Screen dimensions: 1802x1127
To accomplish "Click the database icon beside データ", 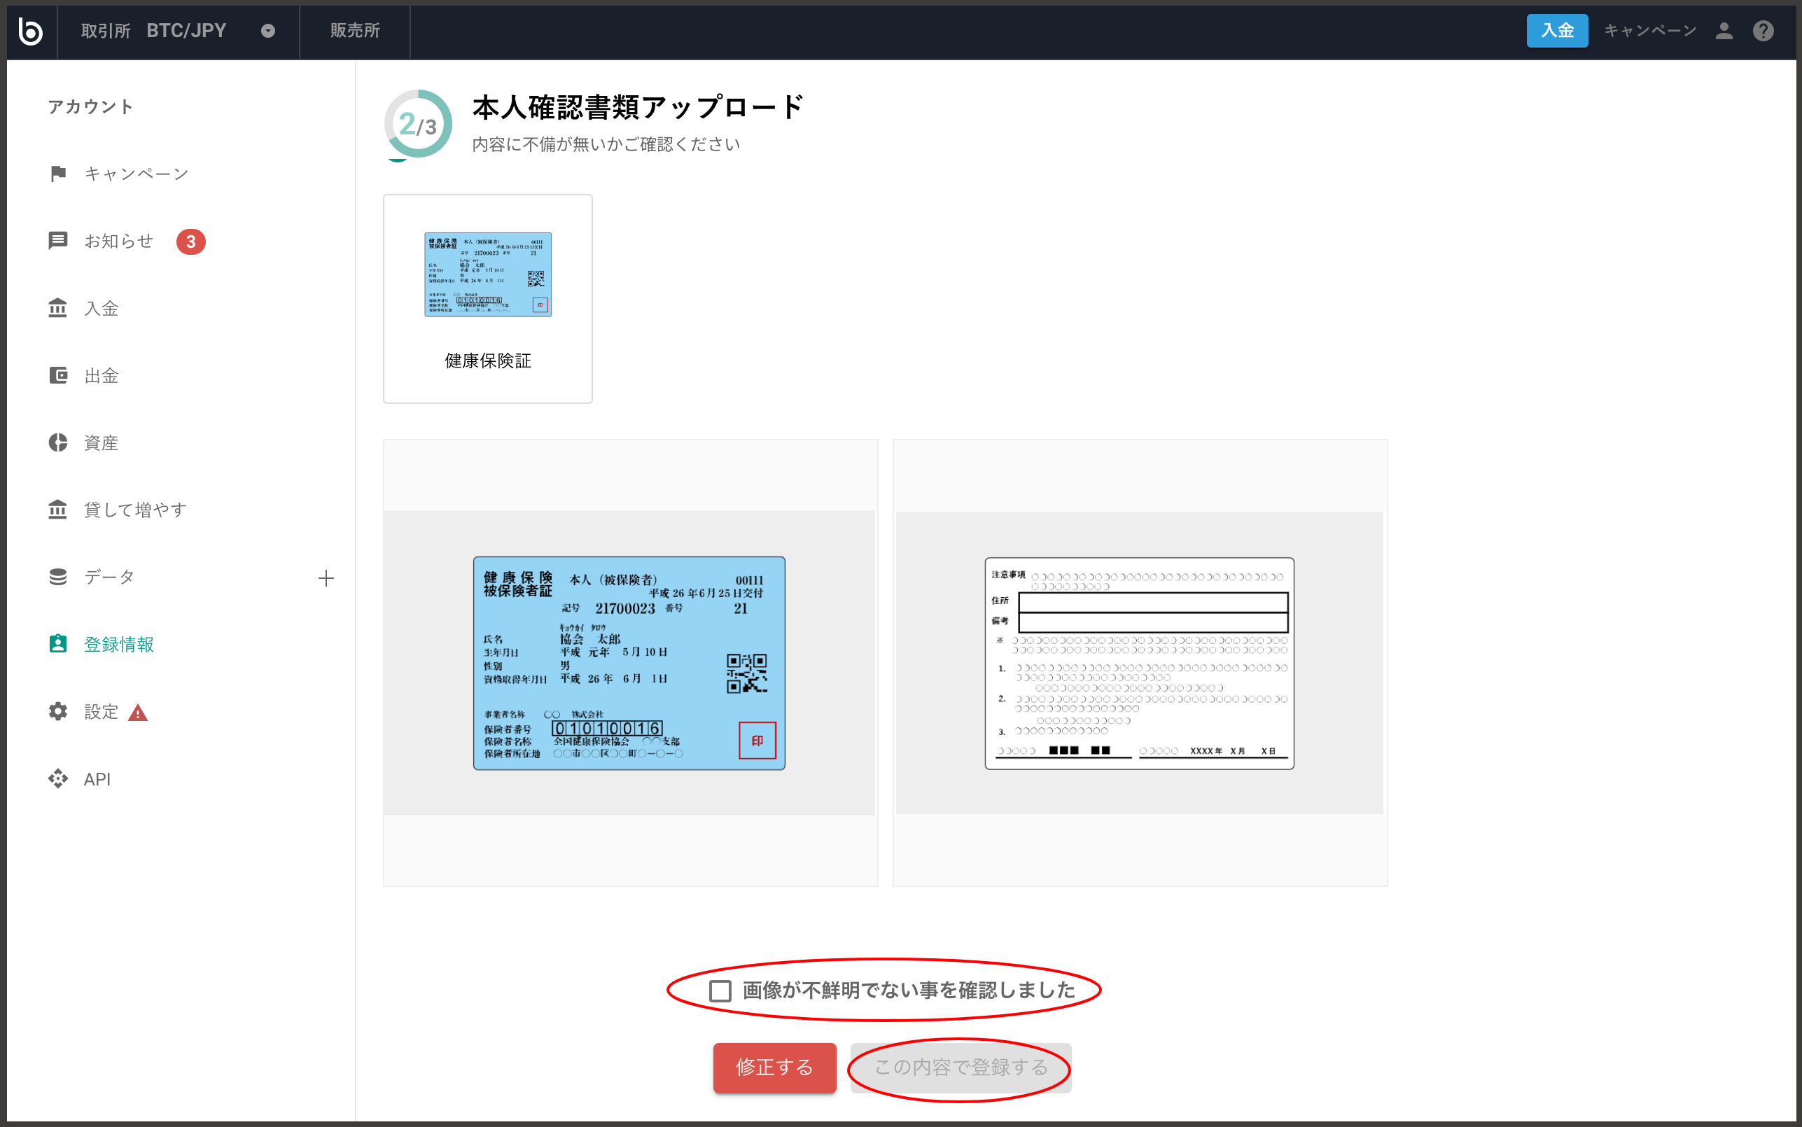I will (58, 577).
